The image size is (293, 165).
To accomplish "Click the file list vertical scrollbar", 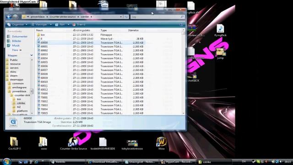I will (x=183, y=71).
